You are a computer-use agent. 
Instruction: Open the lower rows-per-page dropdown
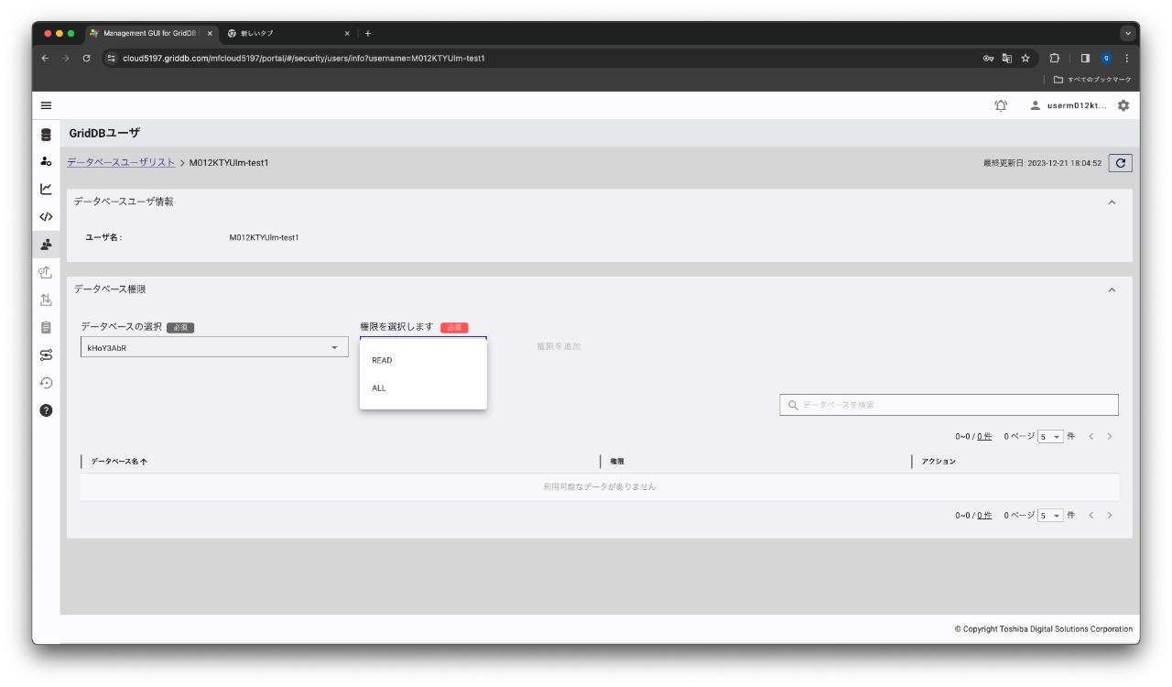[x=1050, y=516]
